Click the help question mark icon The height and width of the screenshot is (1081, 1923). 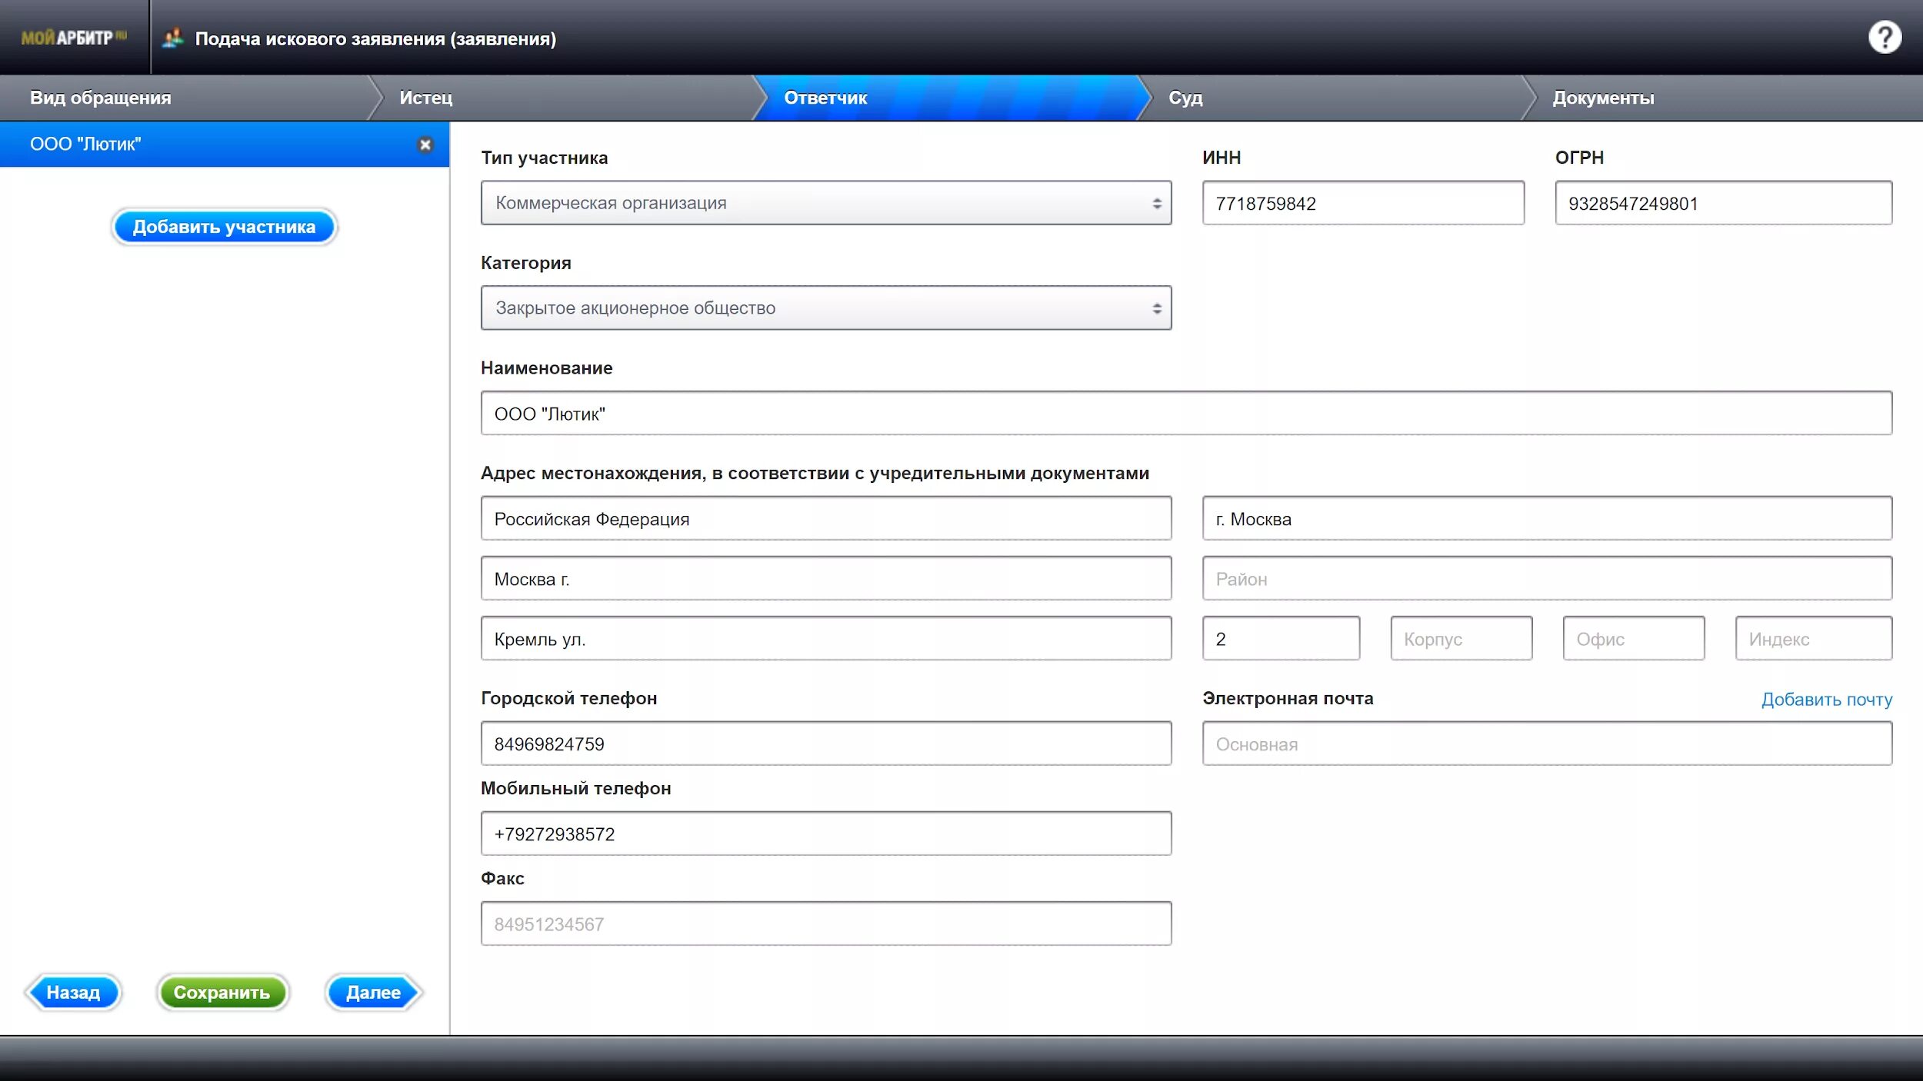point(1884,38)
